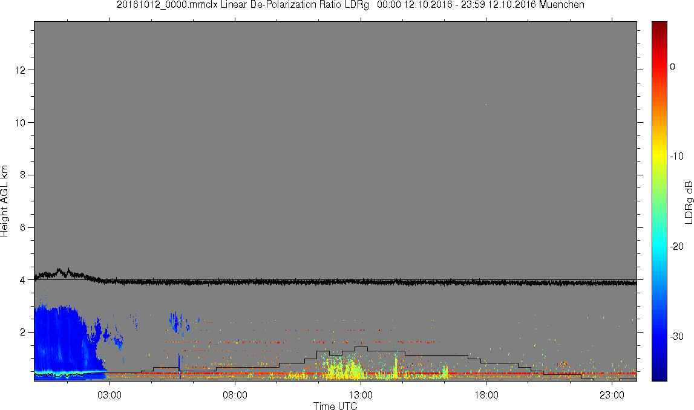This screenshot has width=694, height=410.
Task: Click the 'Time UTC' x-axis label
Action: coord(335,406)
